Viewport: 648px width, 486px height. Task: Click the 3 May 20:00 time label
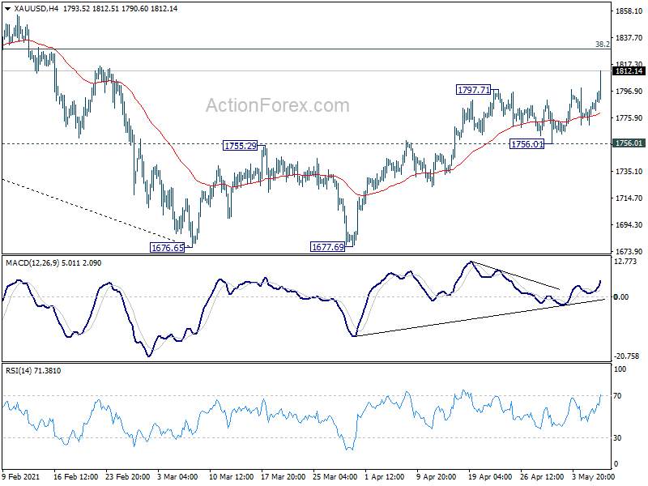[x=594, y=476]
